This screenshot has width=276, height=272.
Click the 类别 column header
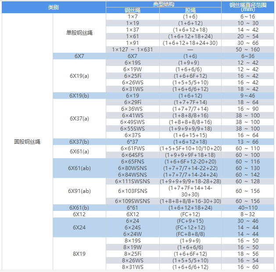click(54, 7)
